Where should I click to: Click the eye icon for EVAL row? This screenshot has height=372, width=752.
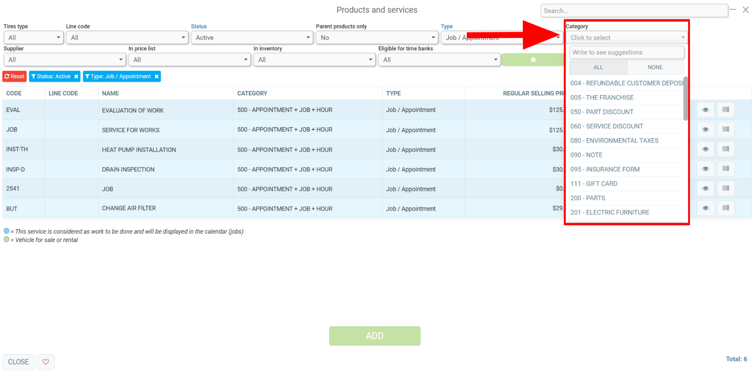705,110
